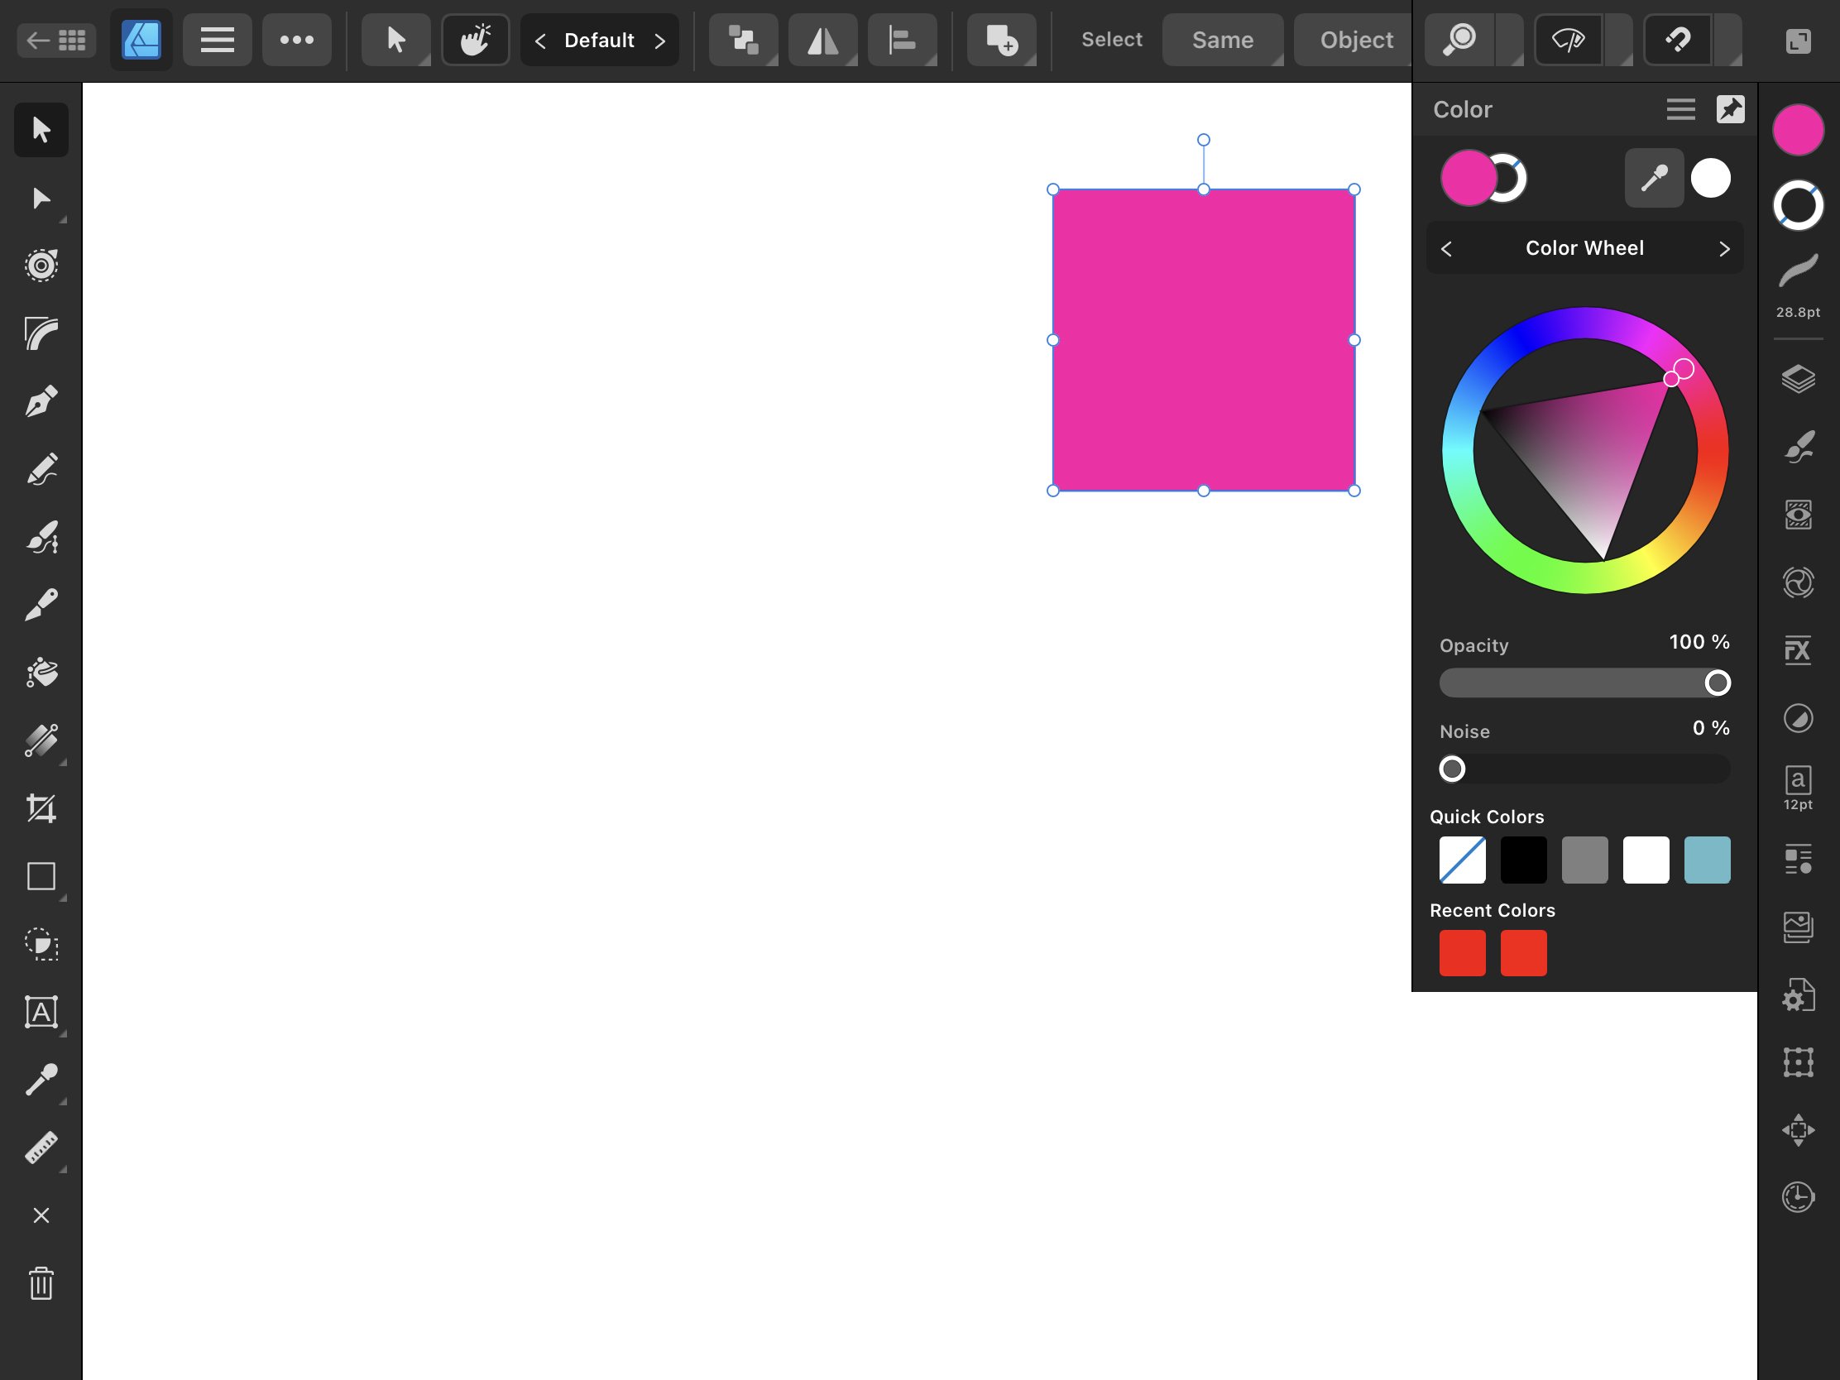1840x1380 pixels.
Task: Select the Move tool in left toolbar
Action: pos(41,130)
